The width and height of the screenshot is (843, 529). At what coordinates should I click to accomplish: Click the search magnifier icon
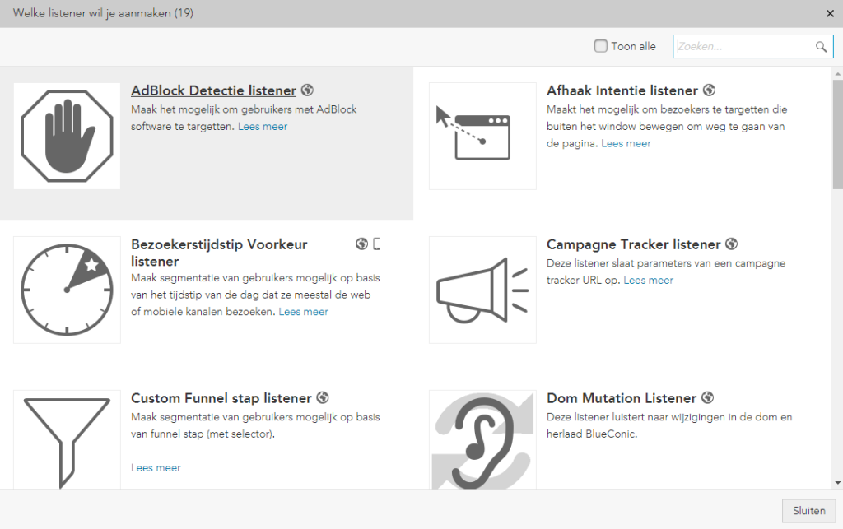[821, 47]
